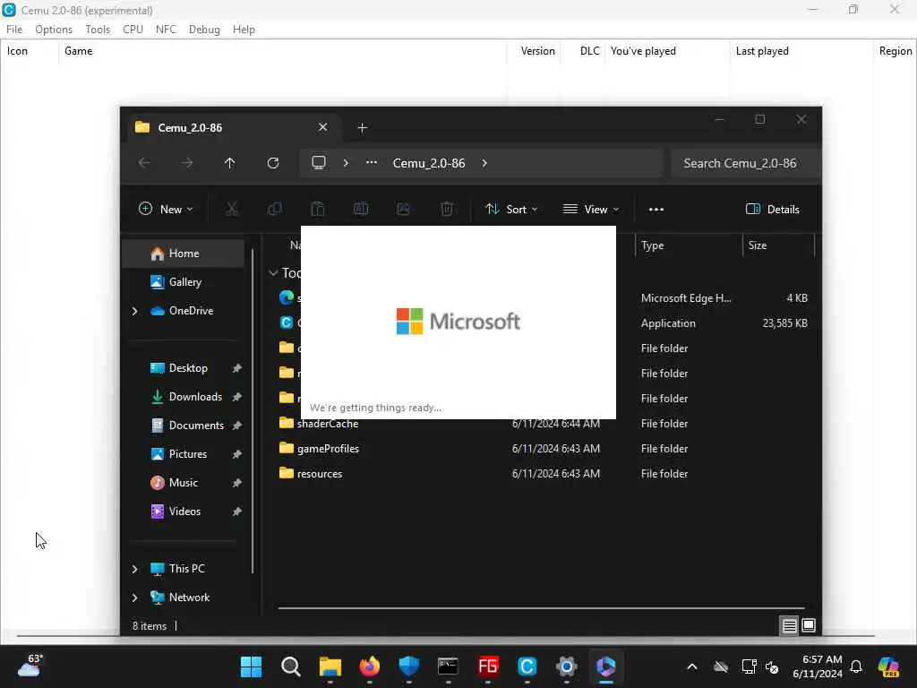The width and height of the screenshot is (917, 688).
Task: Open the CPU menu in Cemu
Action: pos(133,30)
